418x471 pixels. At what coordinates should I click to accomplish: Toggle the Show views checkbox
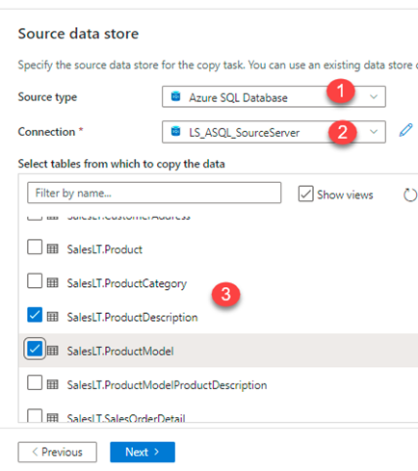click(305, 194)
